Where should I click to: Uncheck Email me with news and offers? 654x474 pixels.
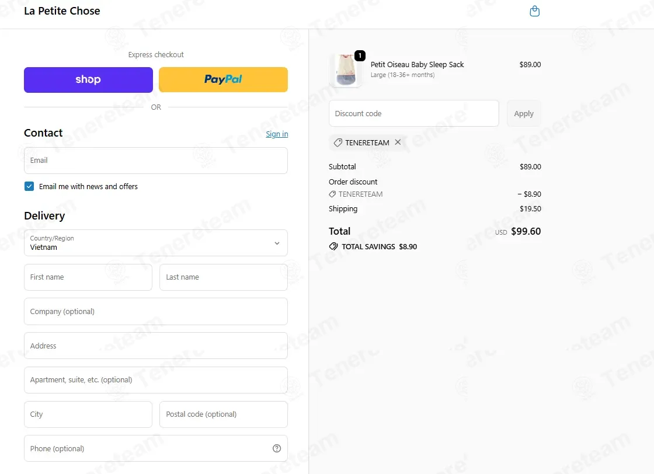point(29,186)
